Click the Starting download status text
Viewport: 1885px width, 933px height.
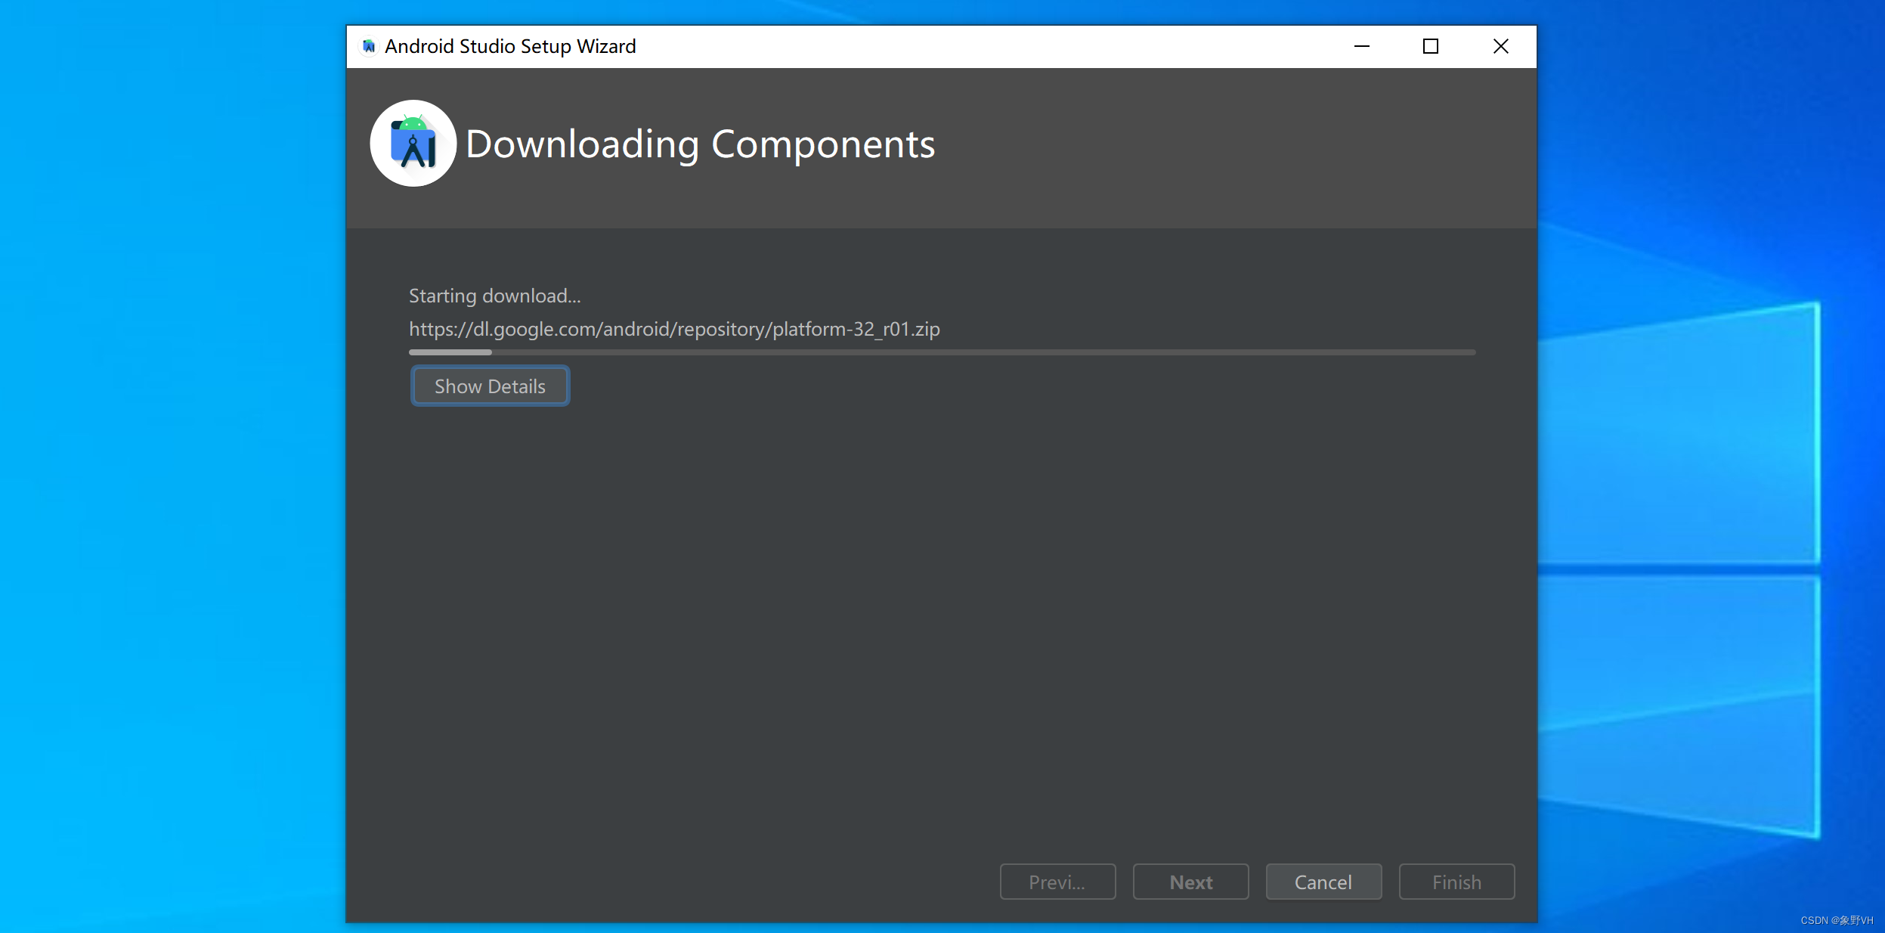click(494, 296)
